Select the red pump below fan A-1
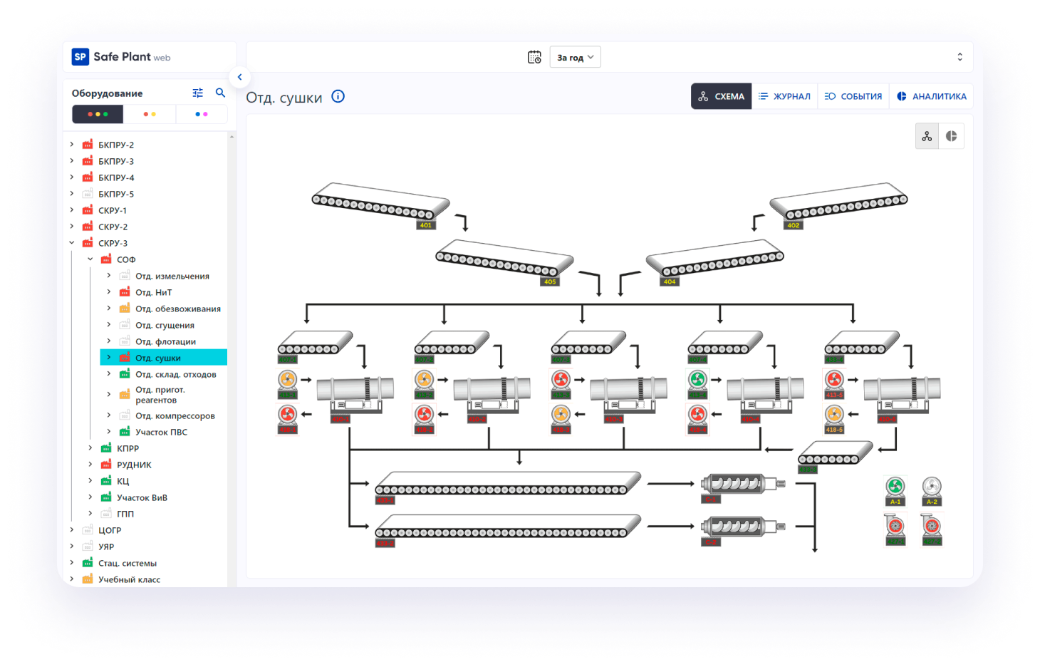 pos(895,529)
